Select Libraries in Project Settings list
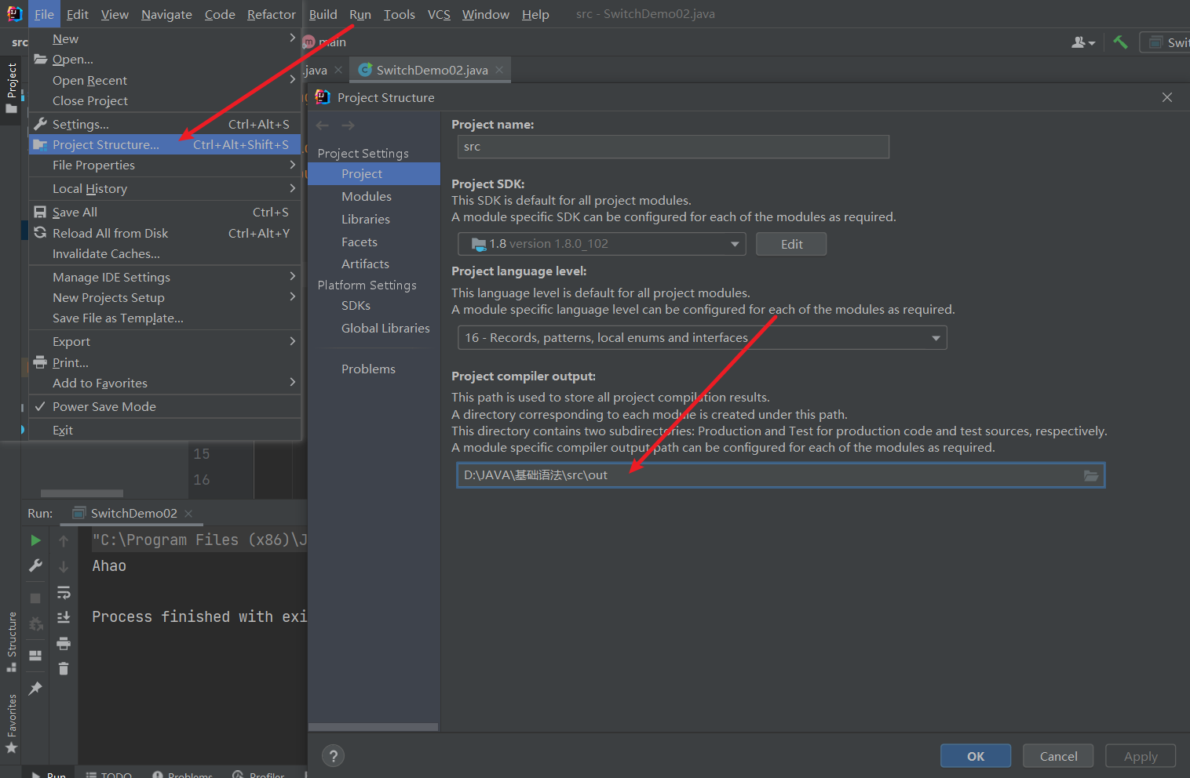This screenshot has width=1190, height=778. click(374, 219)
